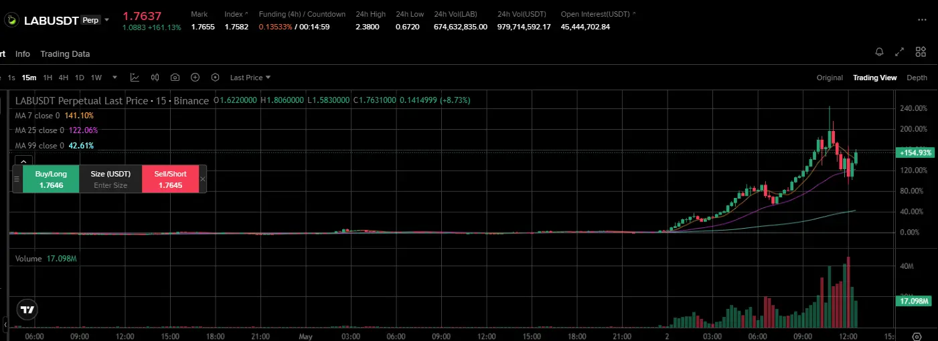
Task: Open the technical indicators line-chart icon
Action: (x=135, y=78)
